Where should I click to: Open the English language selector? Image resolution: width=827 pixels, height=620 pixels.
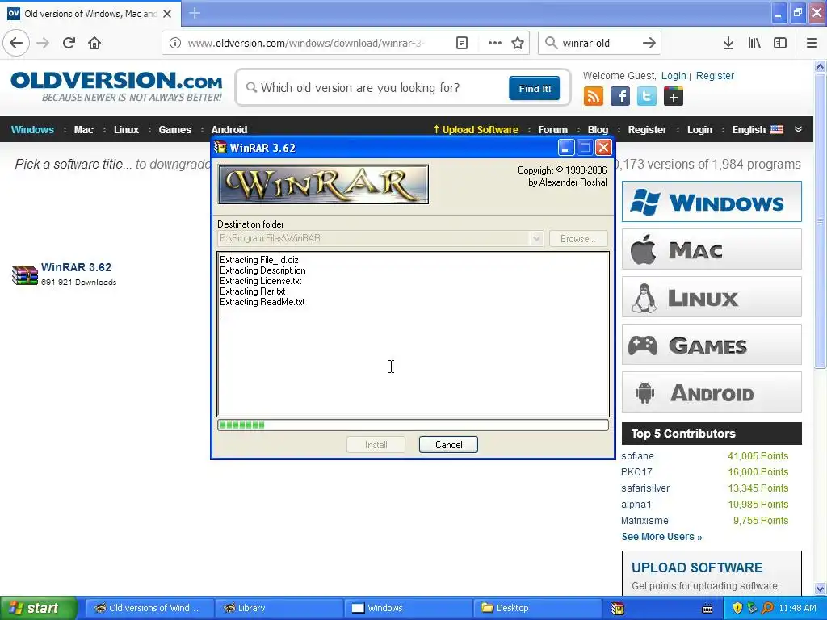pyautogui.click(x=758, y=130)
